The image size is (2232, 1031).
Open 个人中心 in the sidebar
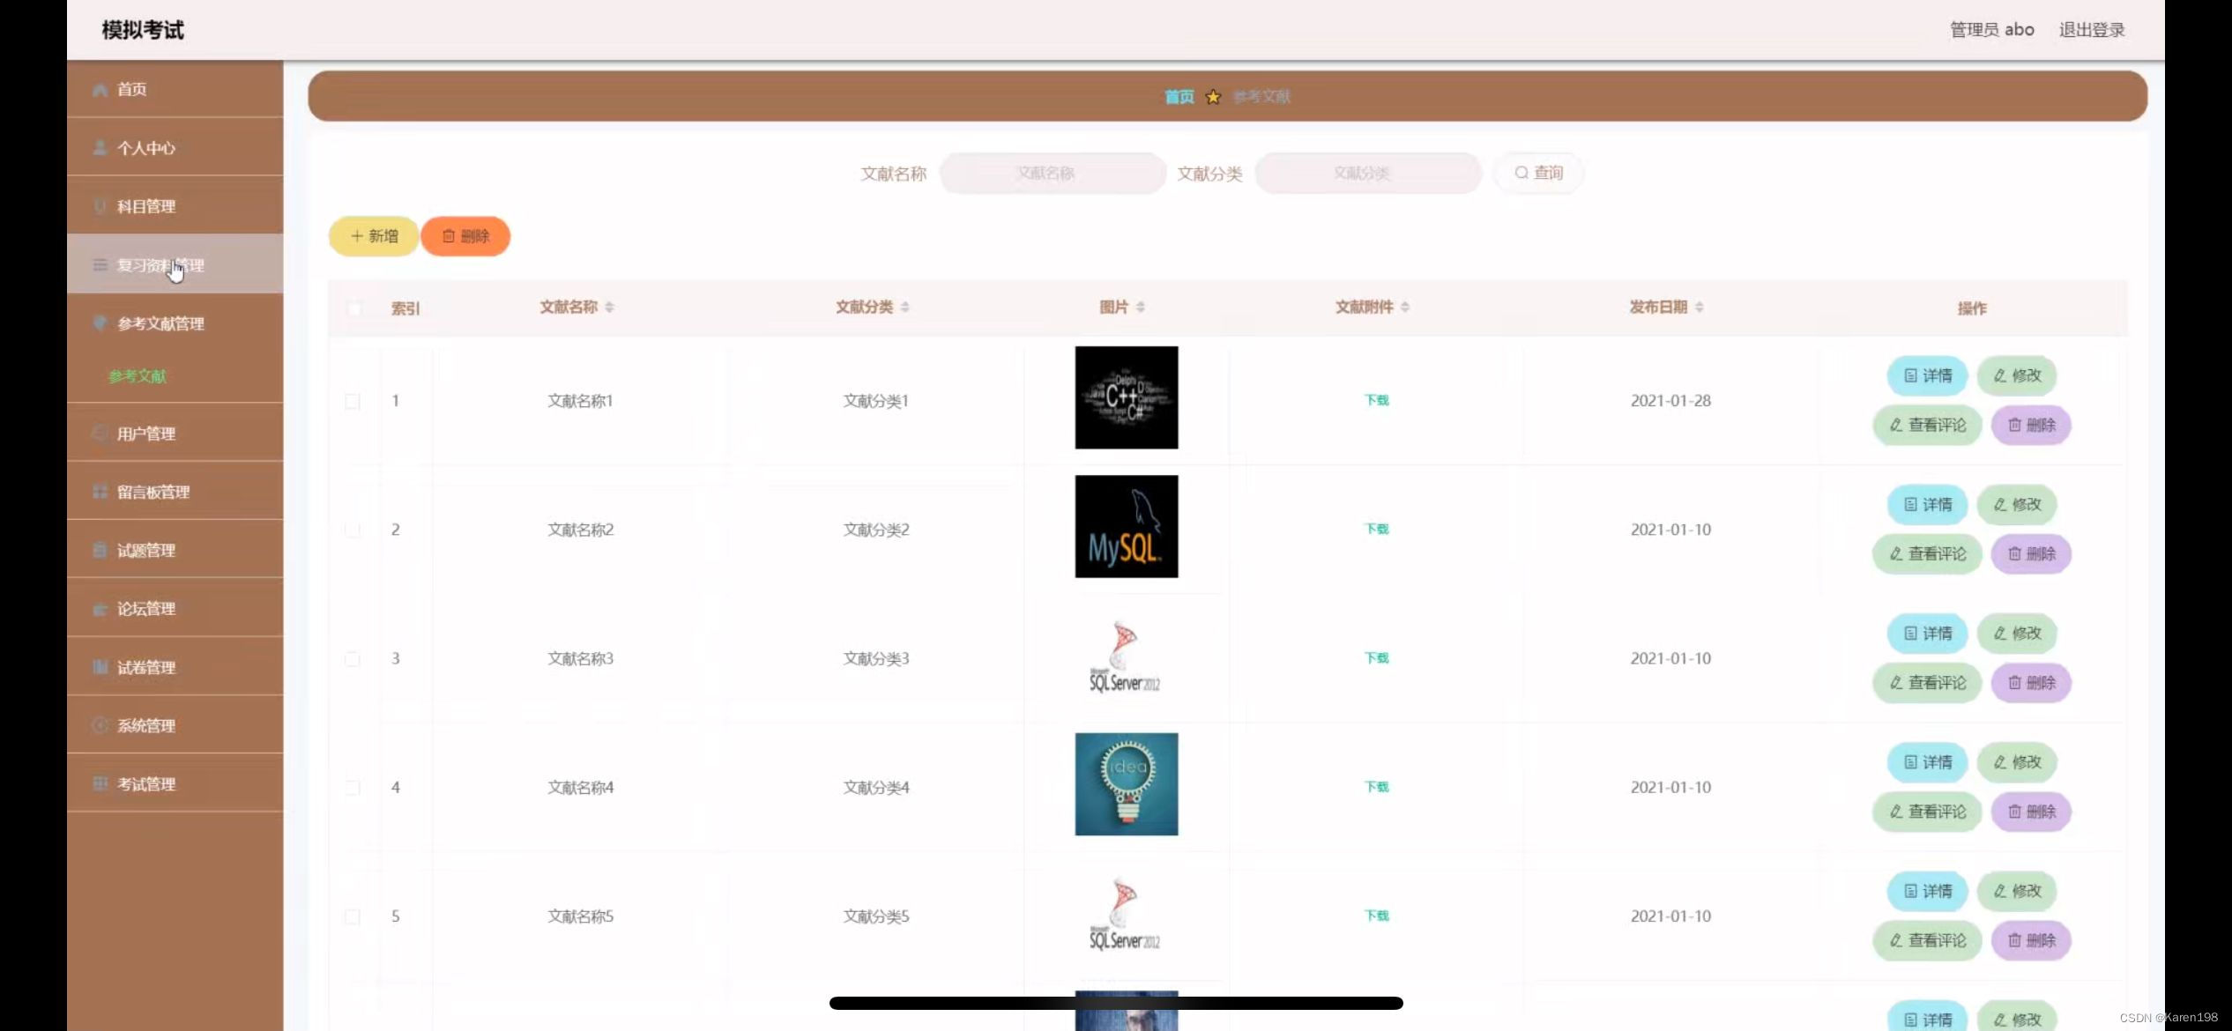tap(175, 147)
